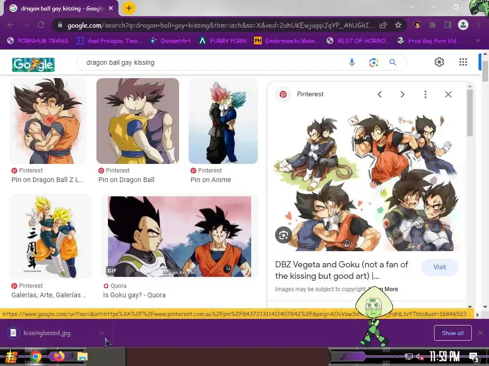
Task: Toggle the browser side panel
Action: 448,25
